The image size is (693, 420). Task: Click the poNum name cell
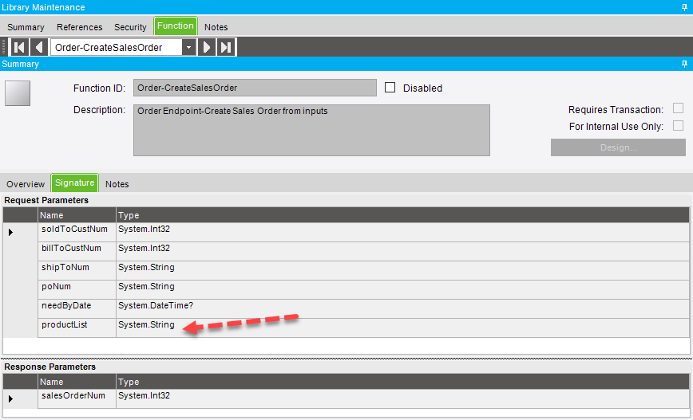[x=77, y=289]
